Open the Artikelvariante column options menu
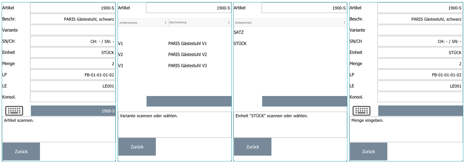Viewport: 465px width, 164px height. [166, 23]
